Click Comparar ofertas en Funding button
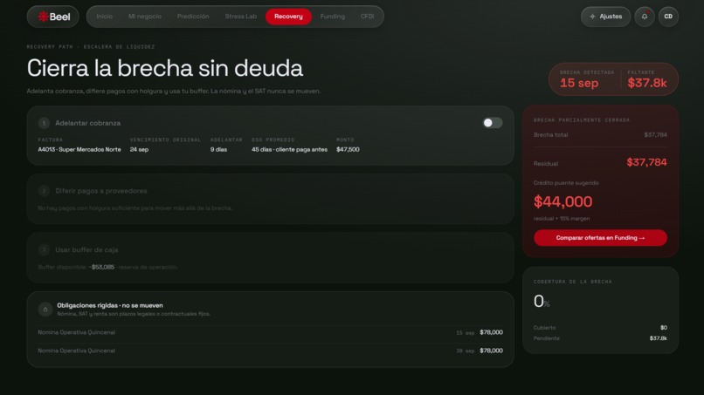This screenshot has height=395, width=704. pyautogui.click(x=600, y=238)
